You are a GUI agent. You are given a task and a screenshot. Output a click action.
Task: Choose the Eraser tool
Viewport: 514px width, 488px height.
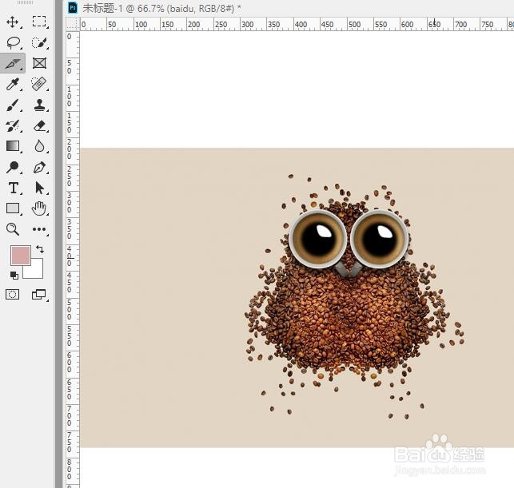39,125
